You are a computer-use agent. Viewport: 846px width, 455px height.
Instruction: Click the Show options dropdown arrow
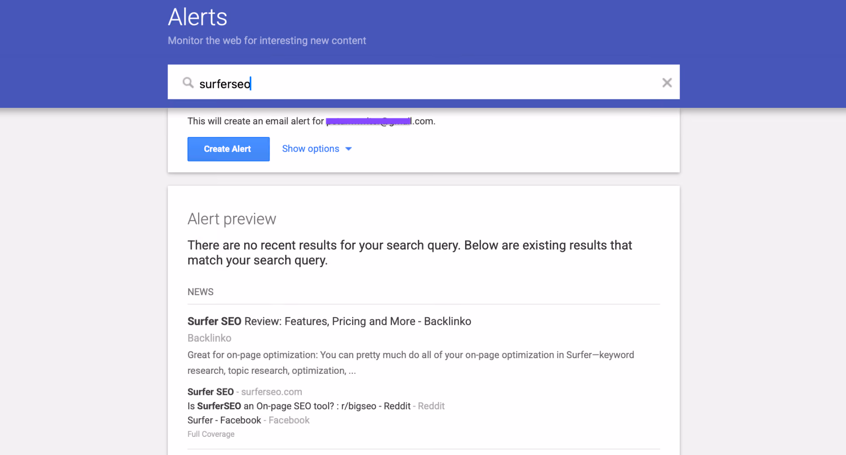point(349,149)
